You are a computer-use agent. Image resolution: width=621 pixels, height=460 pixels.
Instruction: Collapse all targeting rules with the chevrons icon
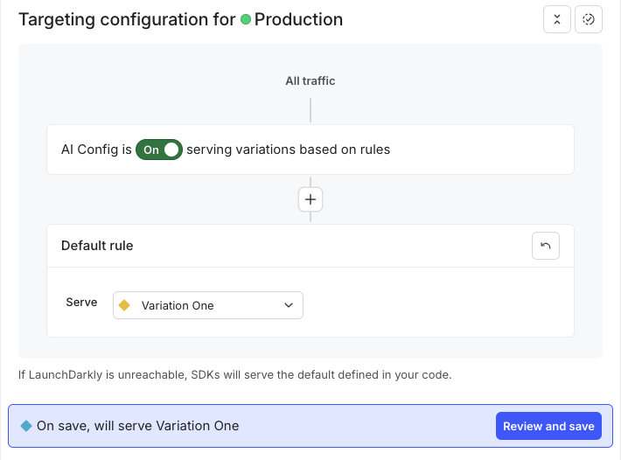[x=557, y=19]
